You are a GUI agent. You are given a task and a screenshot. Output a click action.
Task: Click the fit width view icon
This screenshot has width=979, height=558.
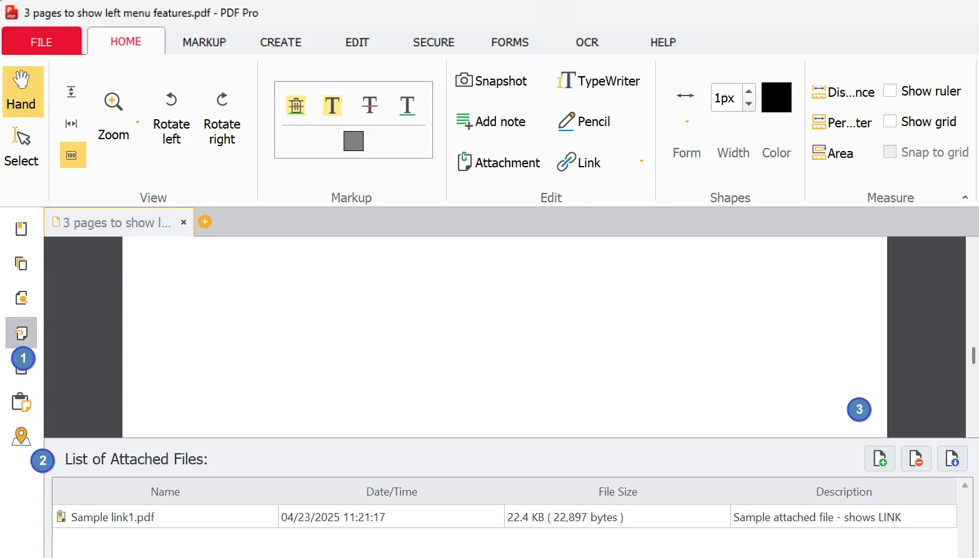[72, 124]
